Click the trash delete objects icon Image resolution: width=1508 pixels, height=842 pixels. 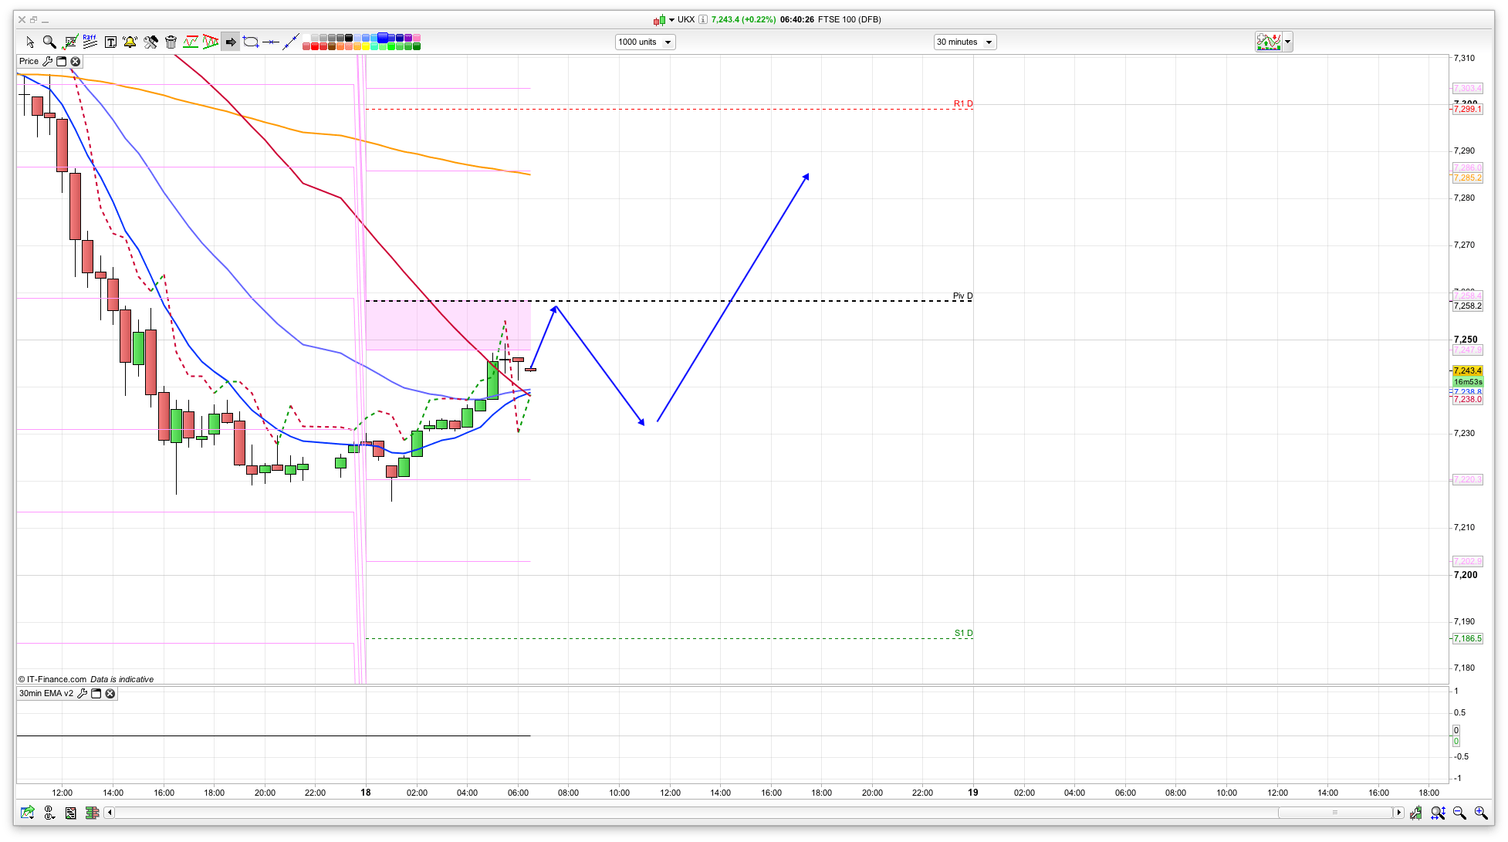point(171,42)
